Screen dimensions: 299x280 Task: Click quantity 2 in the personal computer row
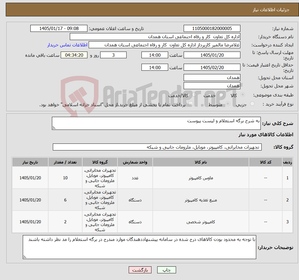click(65, 222)
